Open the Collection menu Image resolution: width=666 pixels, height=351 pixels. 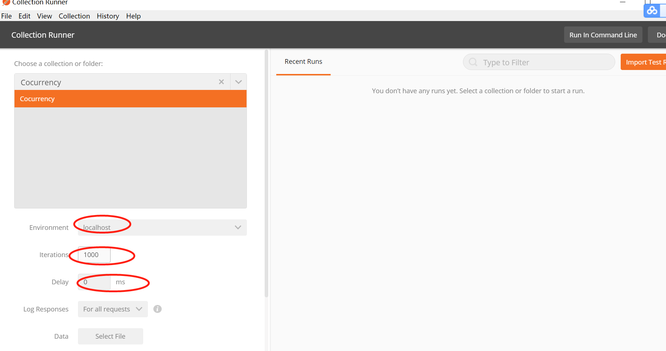pos(74,16)
